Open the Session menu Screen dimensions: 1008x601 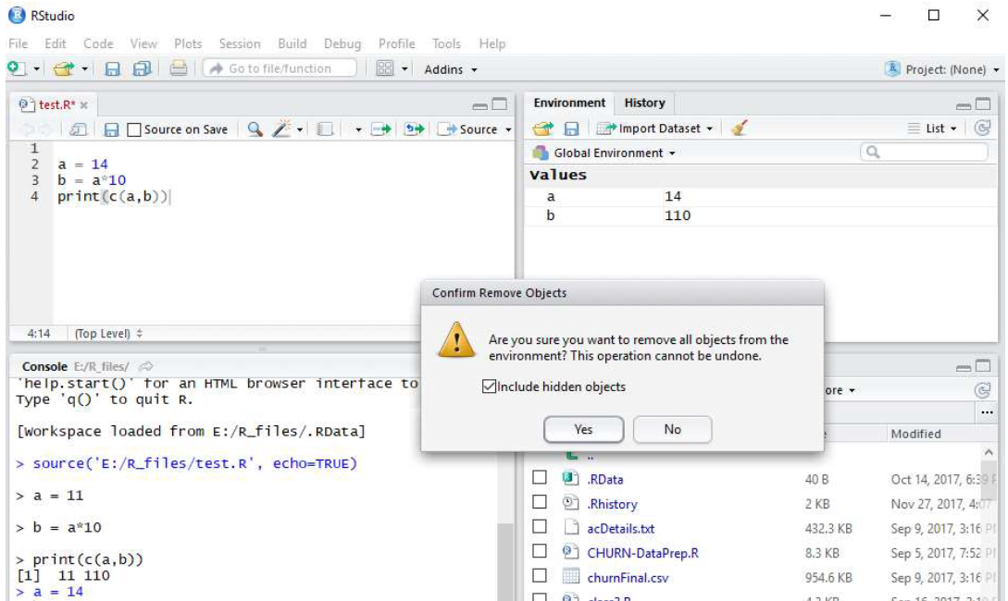pos(240,43)
